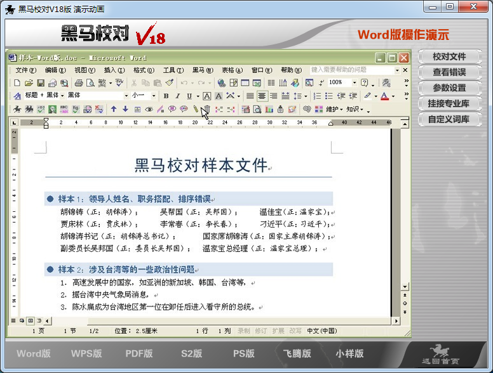Set paragraph alignment to right
The height and width of the screenshot is (373, 493).
pyautogui.click(x=274, y=96)
